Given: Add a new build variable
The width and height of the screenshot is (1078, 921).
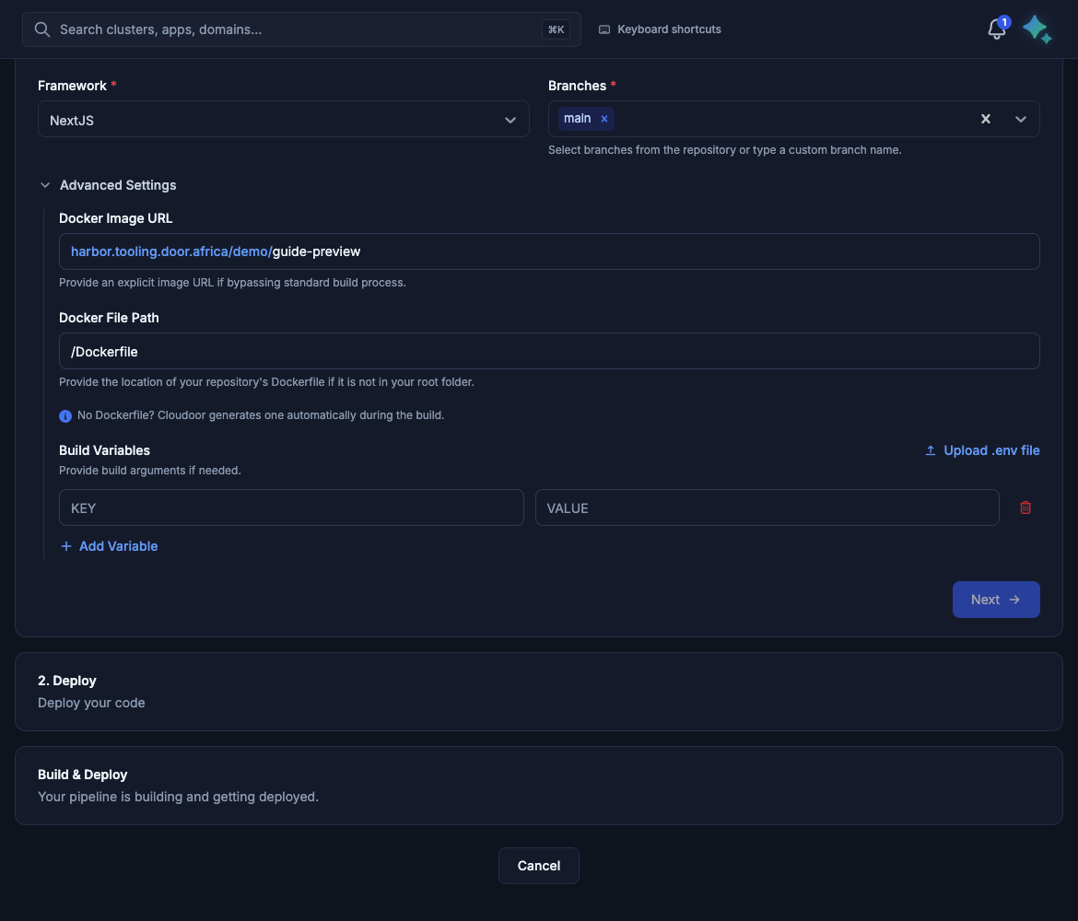Looking at the screenshot, I should [110, 546].
